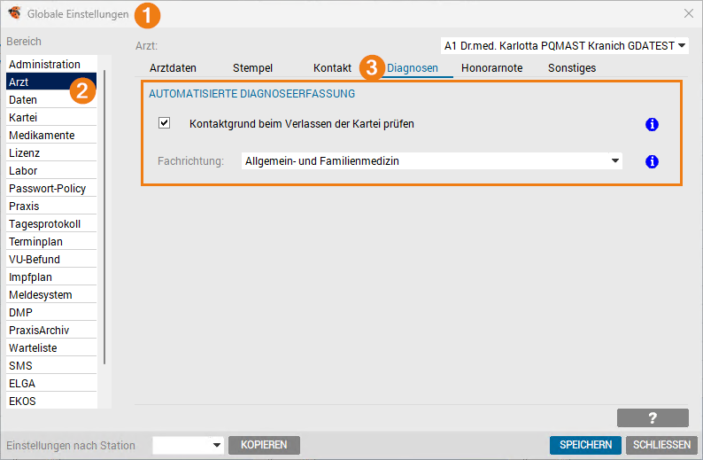Click the application logo in title bar
The height and width of the screenshot is (460, 703).
pyautogui.click(x=14, y=14)
